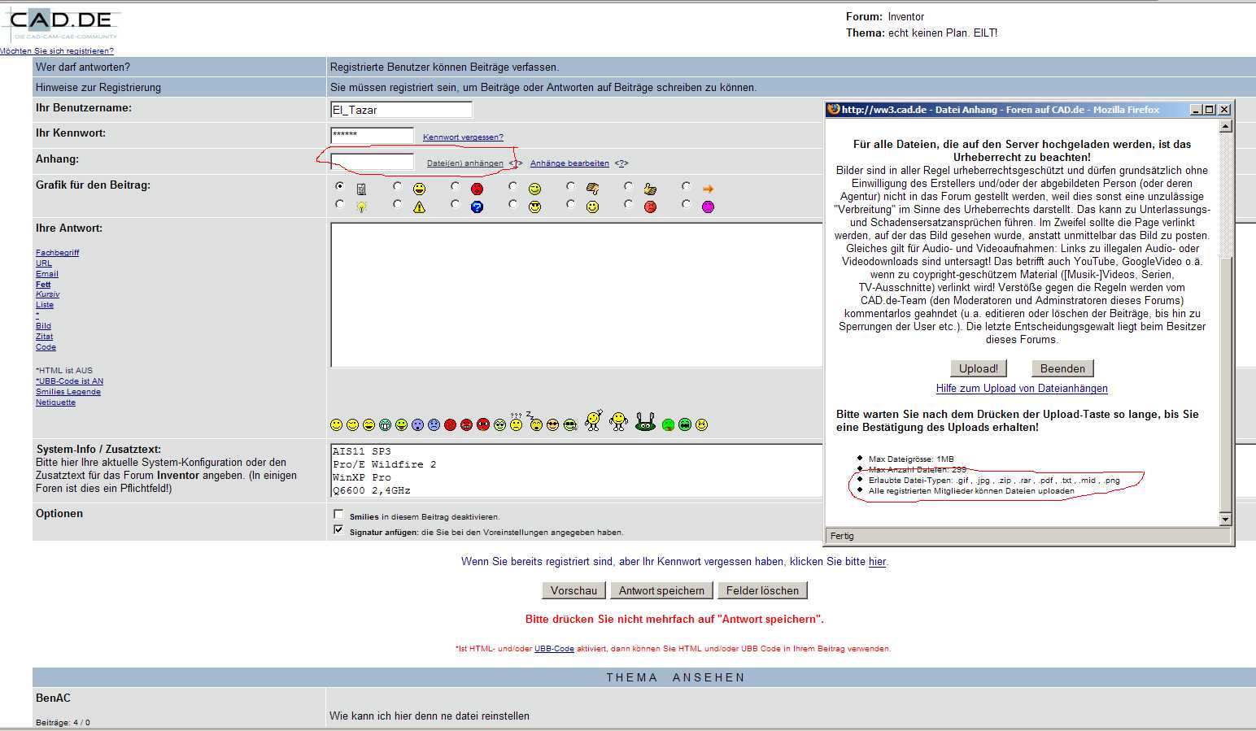
Task: Click the Anhang input field
Action: tap(373, 162)
